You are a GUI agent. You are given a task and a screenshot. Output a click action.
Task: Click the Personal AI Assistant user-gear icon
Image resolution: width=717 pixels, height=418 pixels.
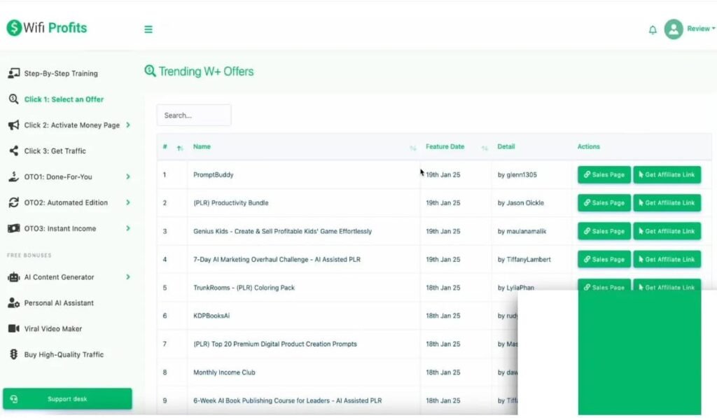14,302
